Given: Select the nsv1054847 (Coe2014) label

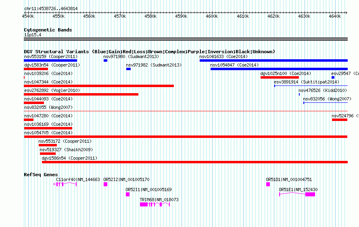Looking at the screenshot, I should [234, 65].
